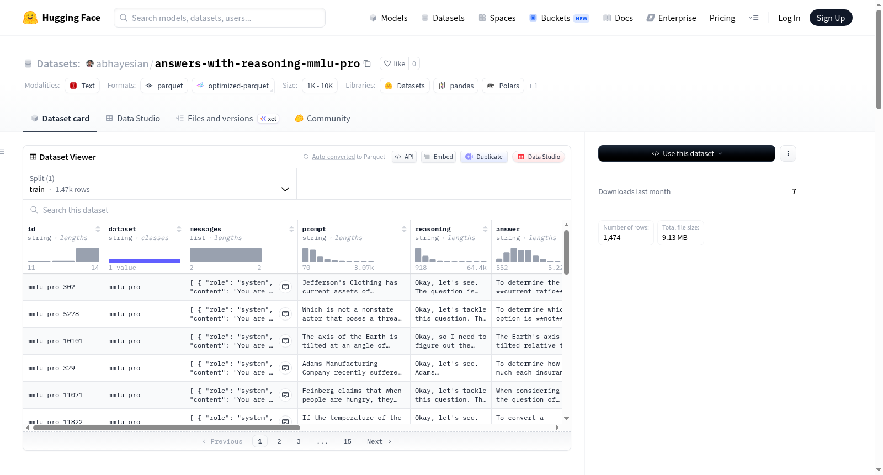This screenshot has height=475, width=883.
Task: Open messages cell viewer for mmlu_pro_302 row
Action: click(x=285, y=287)
